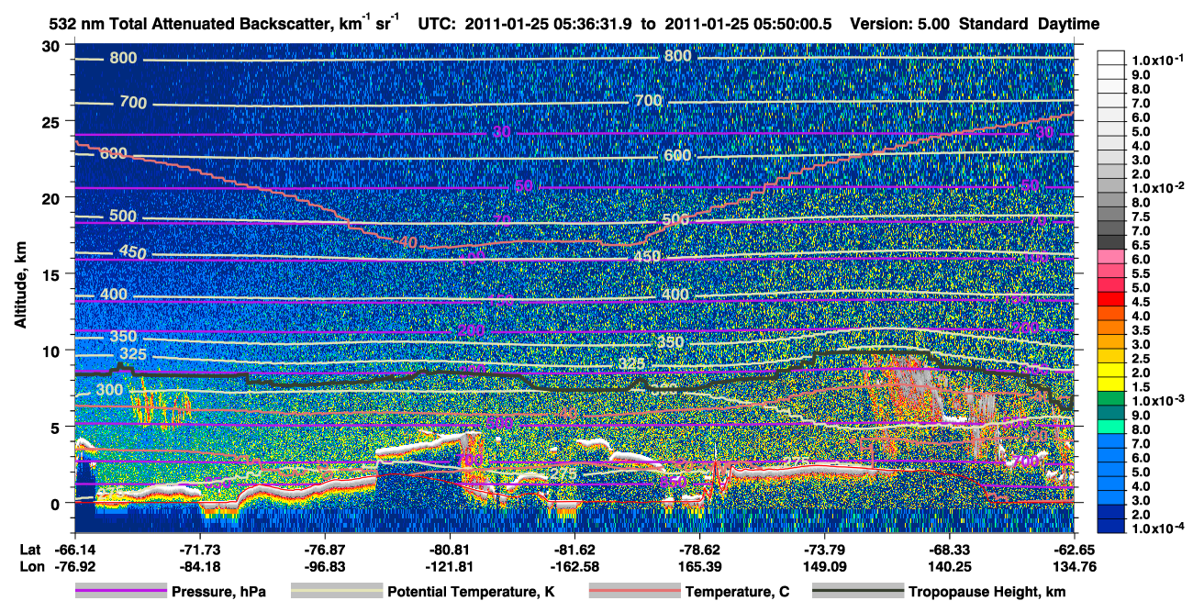The image size is (1193, 612).
Task: Click the pale yellow Potential Temperature legend line sample
Action: (x=335, y=592)
